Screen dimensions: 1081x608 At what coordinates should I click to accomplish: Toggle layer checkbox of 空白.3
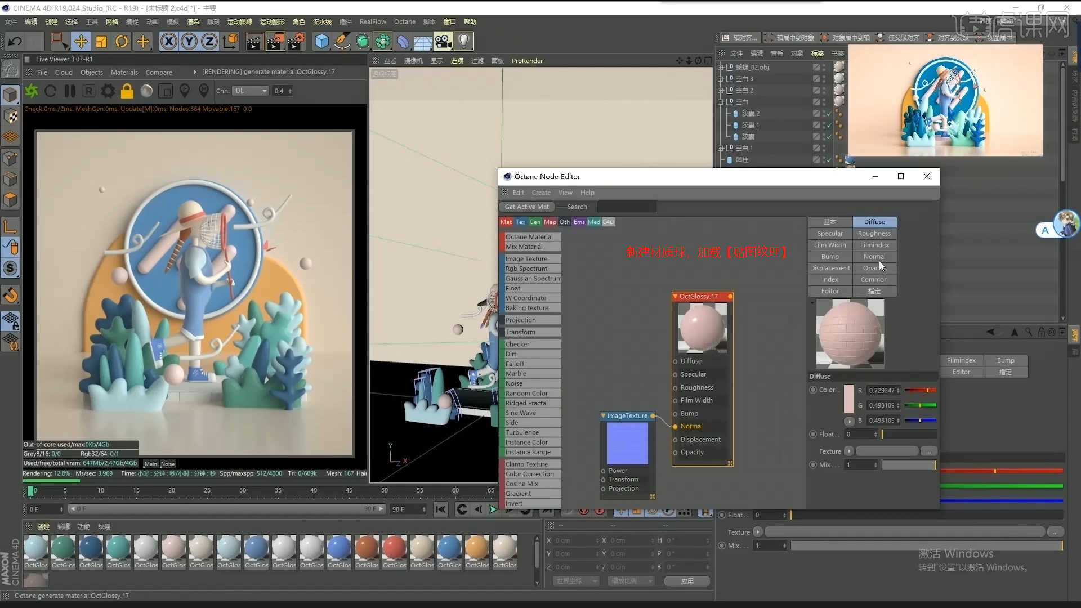point(816,79)
